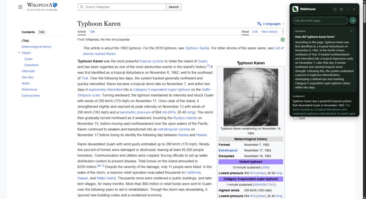Open the Truk link
The height and width of the screenshot is (199, 366).
tap(85, 78)
